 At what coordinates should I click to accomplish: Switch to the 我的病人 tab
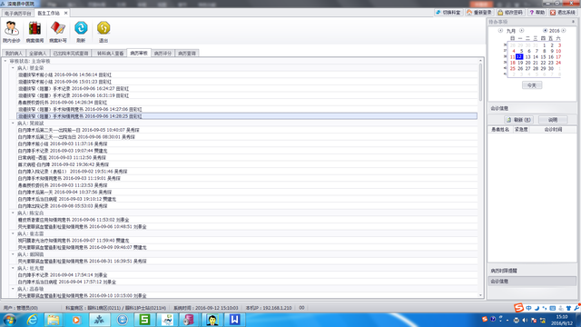(15, 54)
